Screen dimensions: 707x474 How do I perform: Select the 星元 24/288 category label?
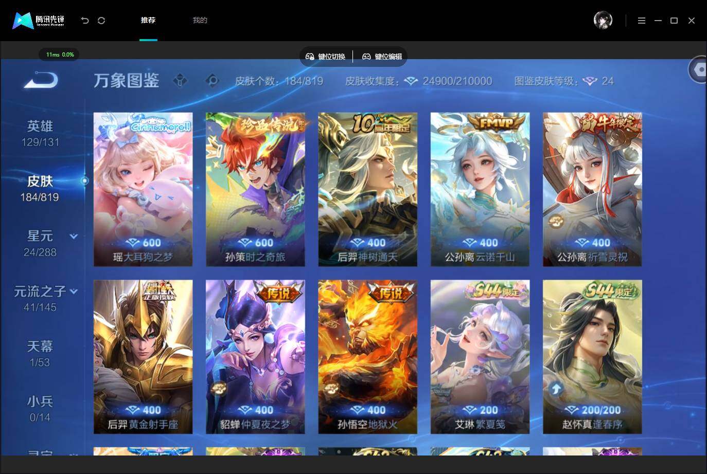40,243
